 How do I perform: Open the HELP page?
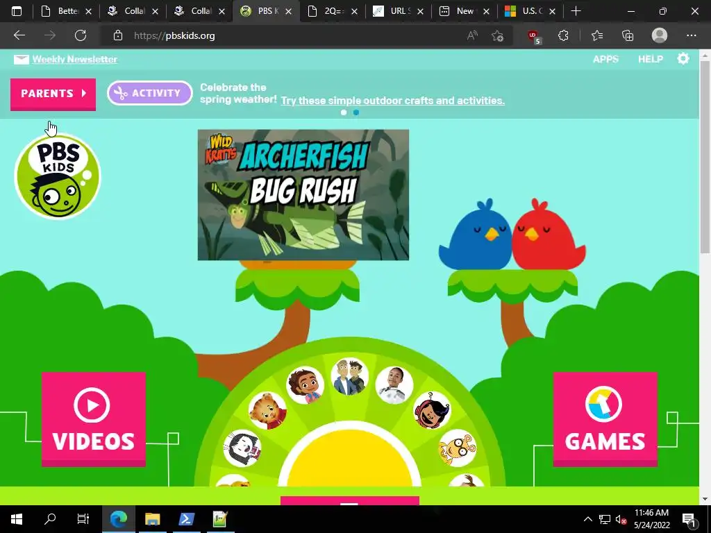coord(650,59)
